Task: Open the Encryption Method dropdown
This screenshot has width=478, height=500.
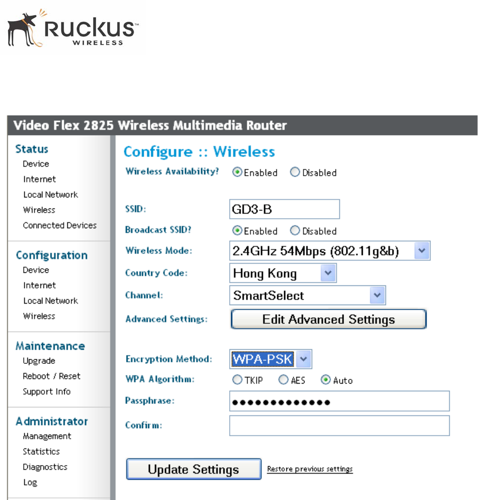Action: tap(271, 359)
